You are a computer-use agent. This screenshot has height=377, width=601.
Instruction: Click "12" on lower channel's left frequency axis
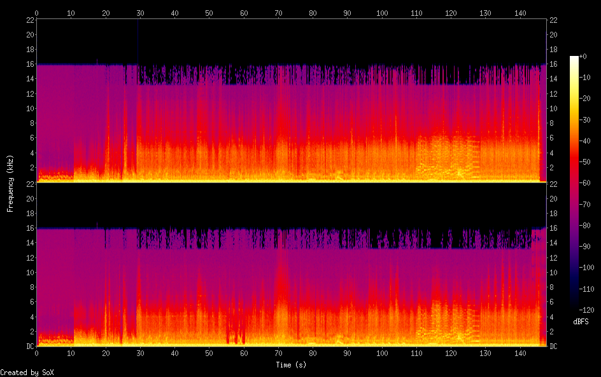[31, 257]
